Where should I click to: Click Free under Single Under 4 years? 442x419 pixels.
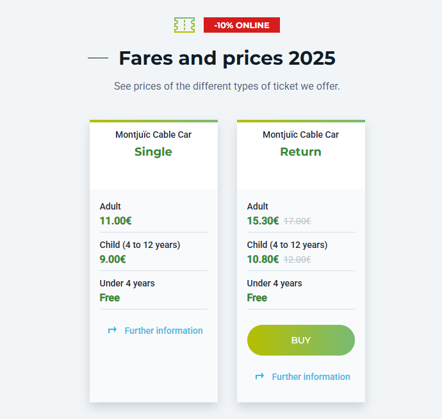click(x=110, y=298)
